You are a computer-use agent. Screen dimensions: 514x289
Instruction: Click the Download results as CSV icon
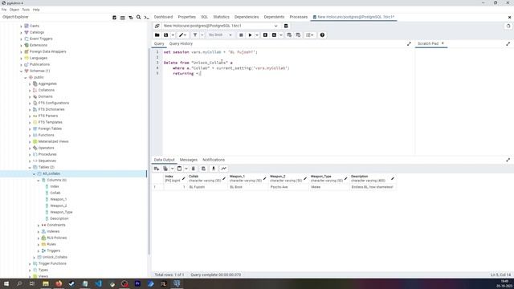[x=214, y=169]
